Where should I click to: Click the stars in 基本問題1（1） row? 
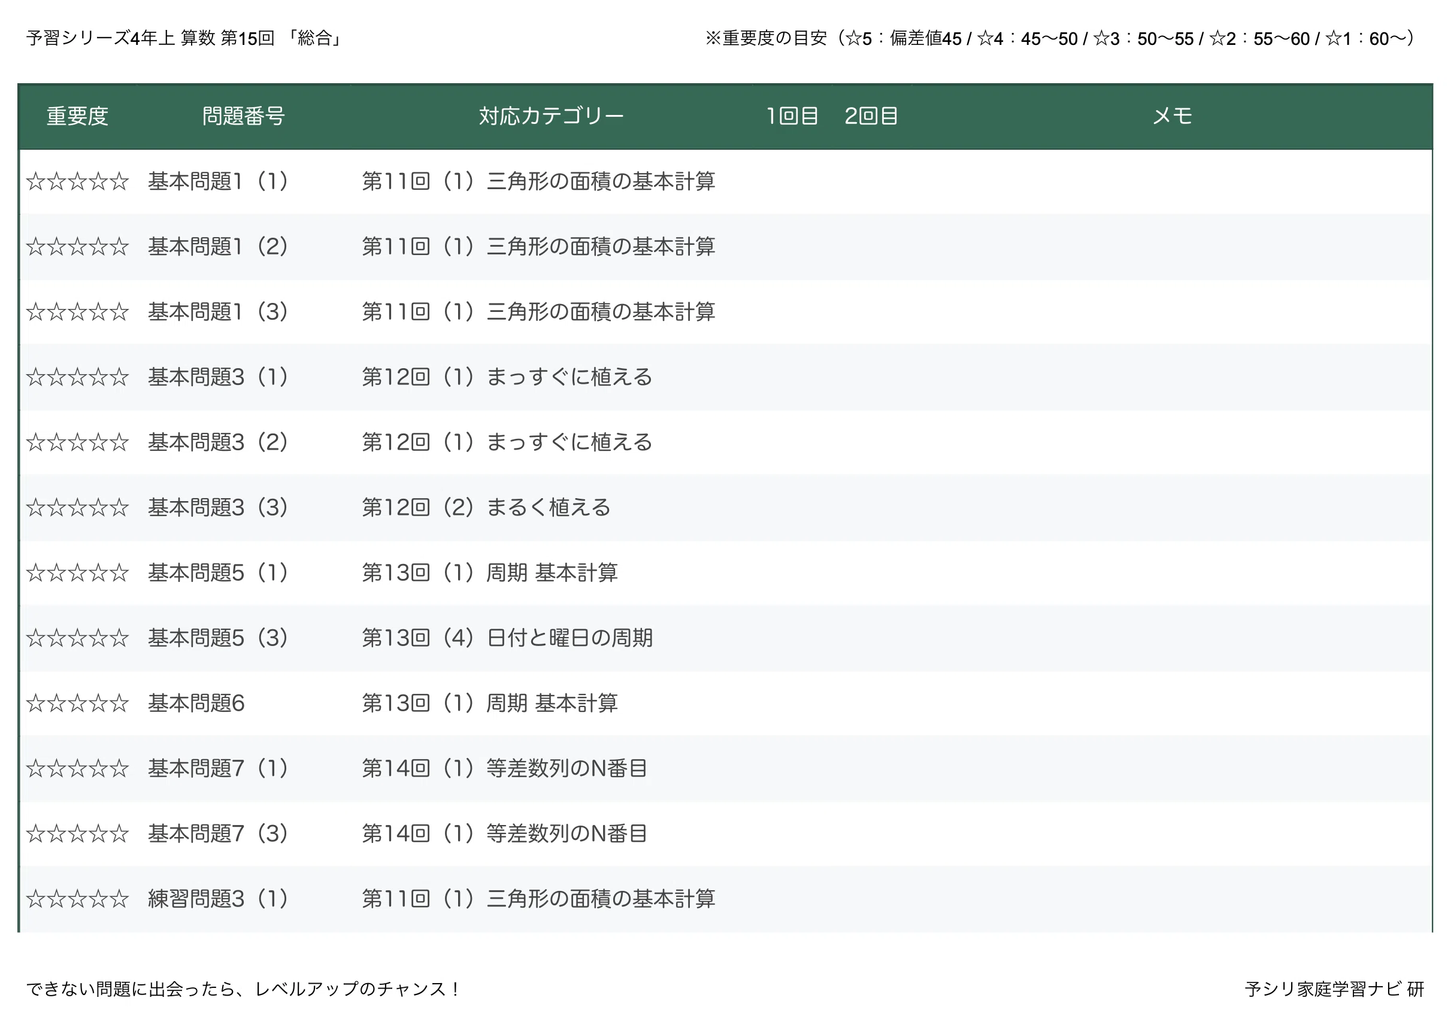(x=77, y=183)
